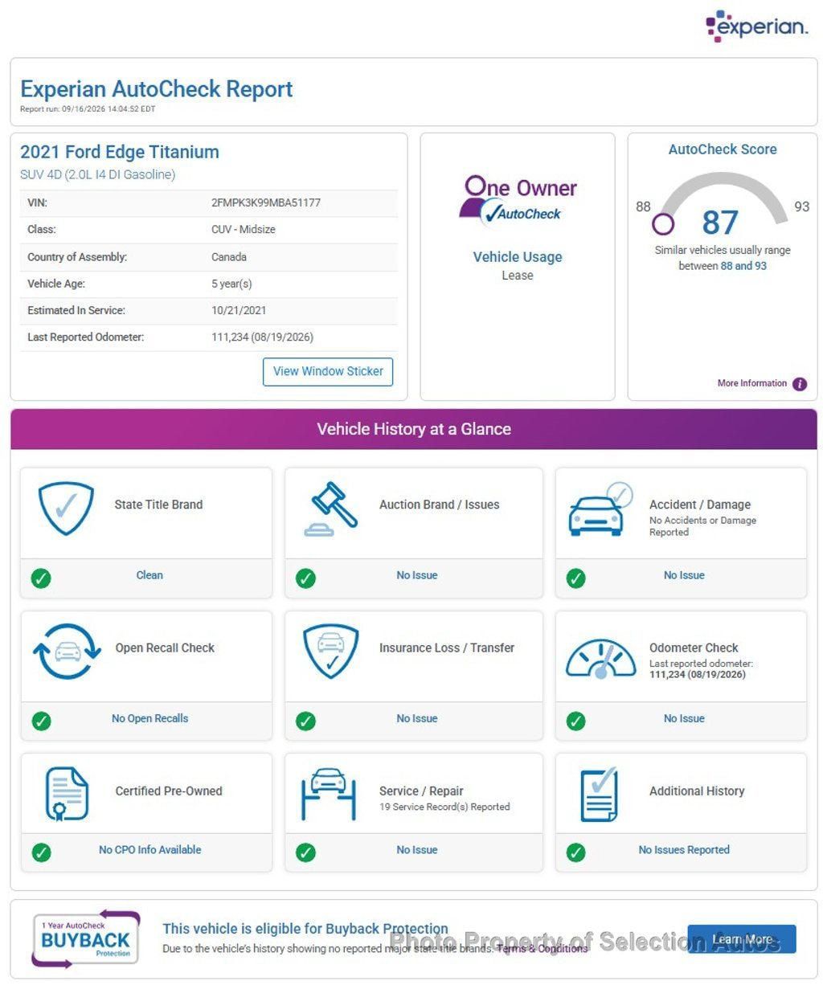The width and height of the screenshot is (823, 985).
Task: Click the View Window Sticker button
Action: pyautogui.click(x=328, y=371)
